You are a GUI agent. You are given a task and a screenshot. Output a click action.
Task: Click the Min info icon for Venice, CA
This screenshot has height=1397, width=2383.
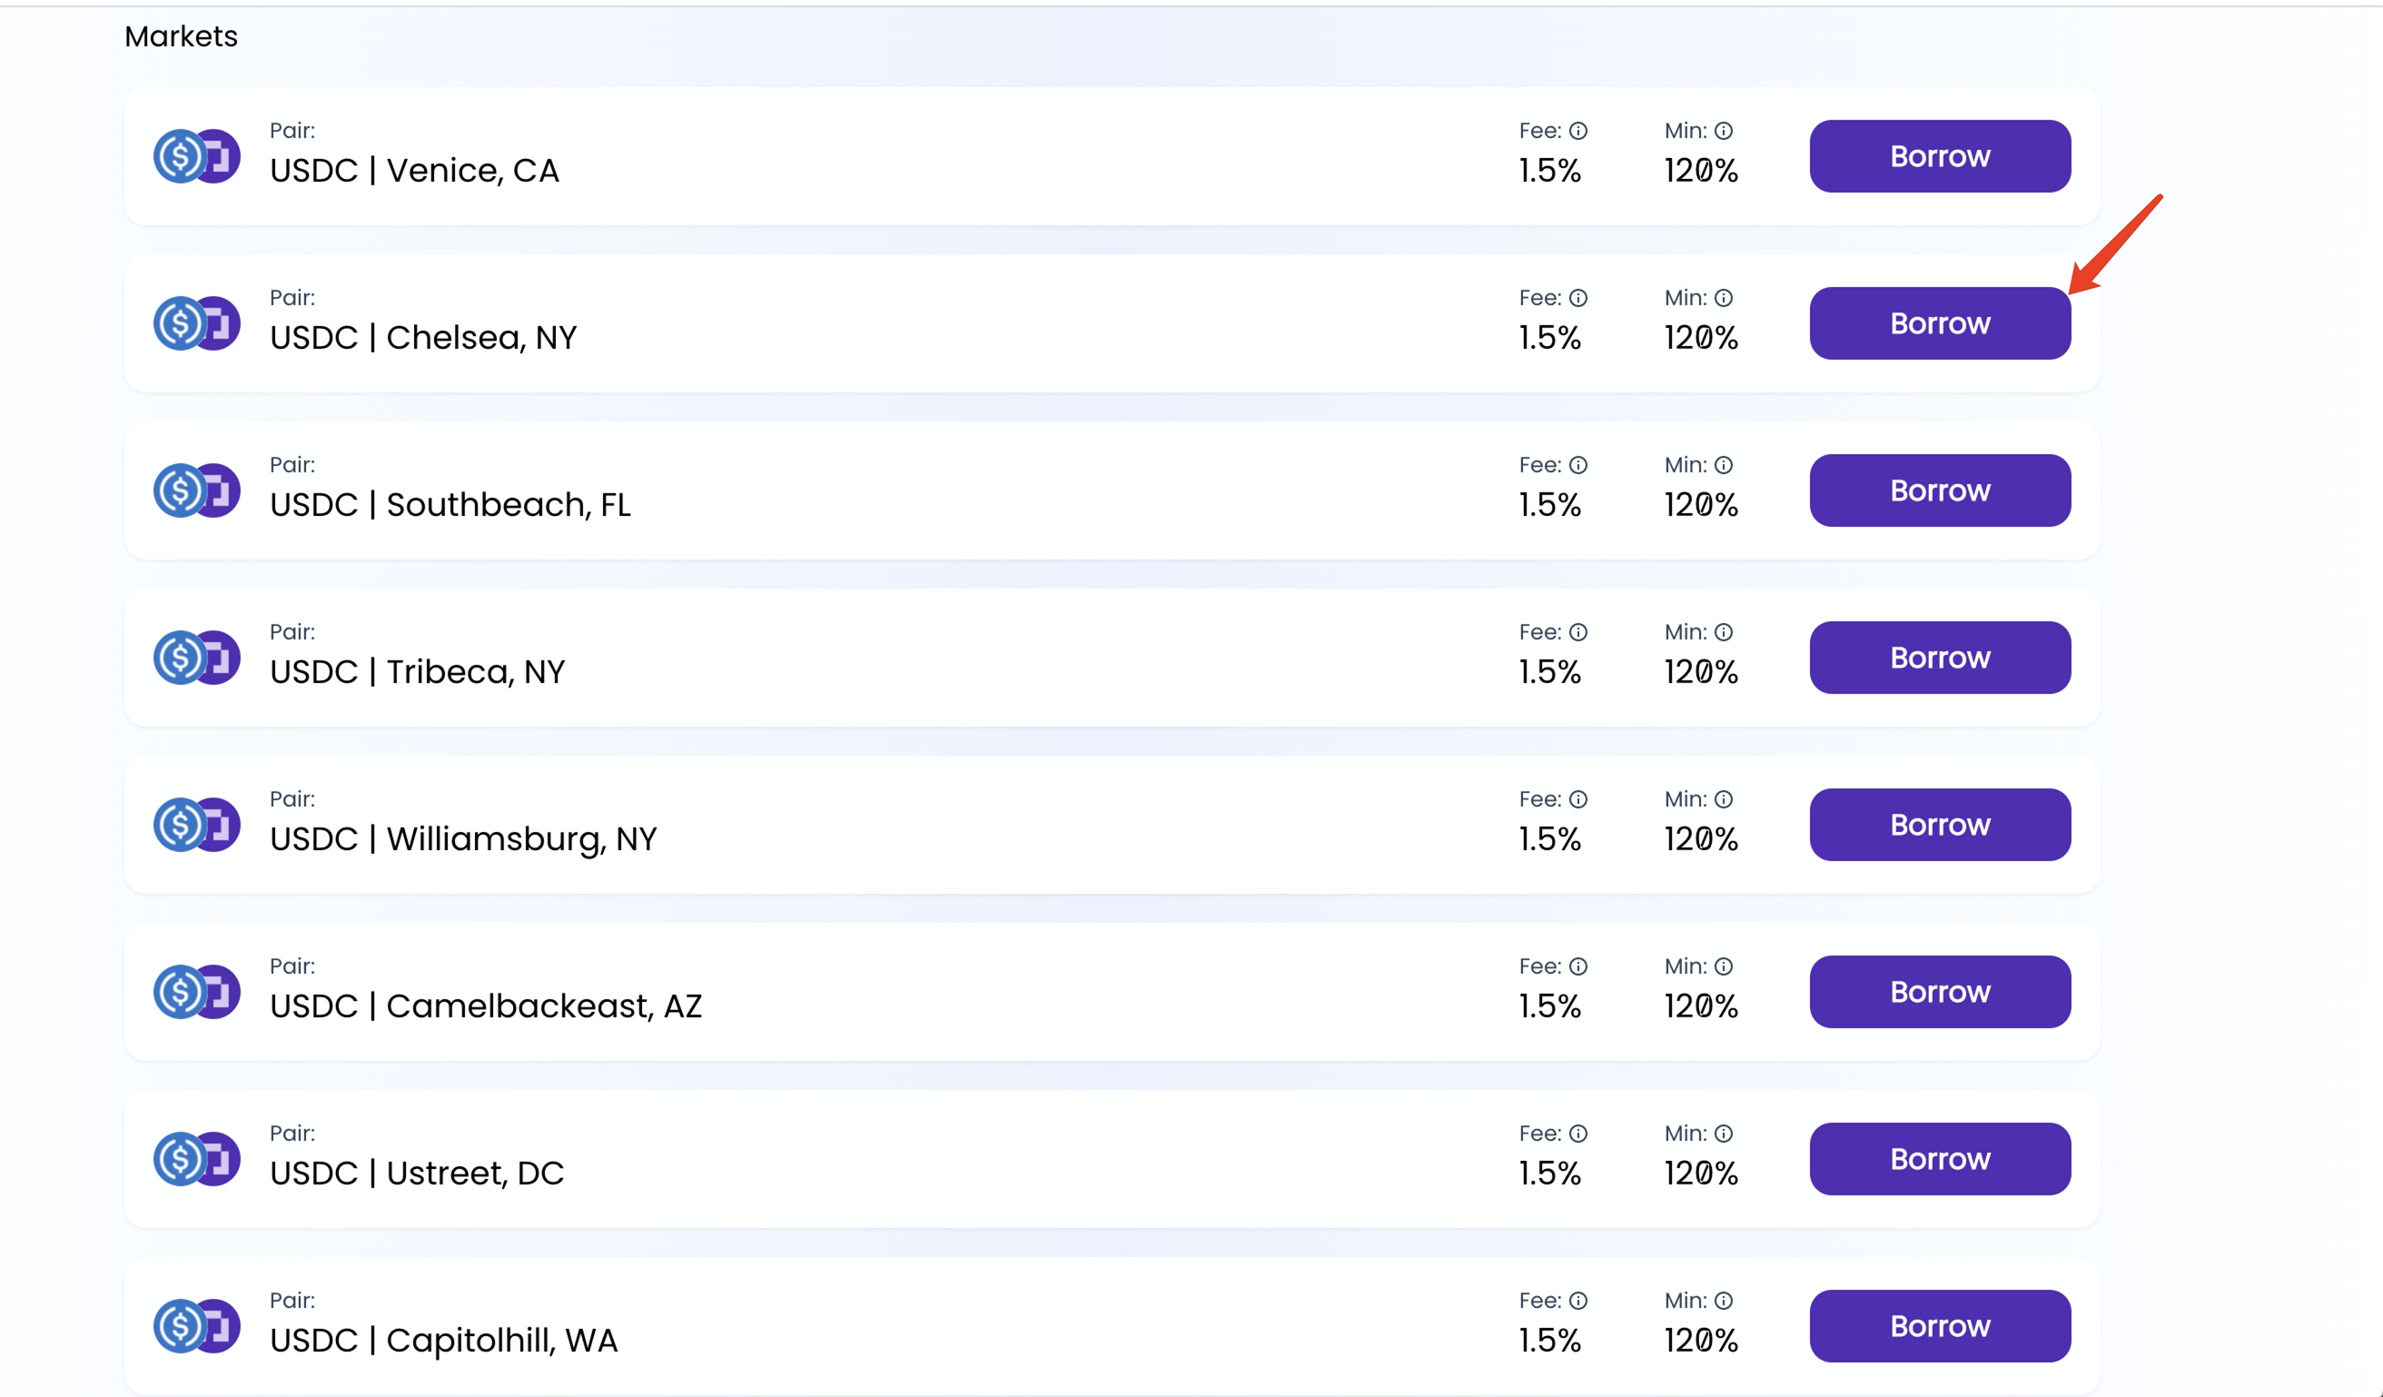click(1724, 131)
